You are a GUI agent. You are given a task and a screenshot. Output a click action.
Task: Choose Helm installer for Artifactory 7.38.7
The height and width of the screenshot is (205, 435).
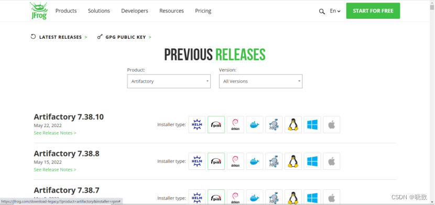pyautogui.click(x=197, y=197)
